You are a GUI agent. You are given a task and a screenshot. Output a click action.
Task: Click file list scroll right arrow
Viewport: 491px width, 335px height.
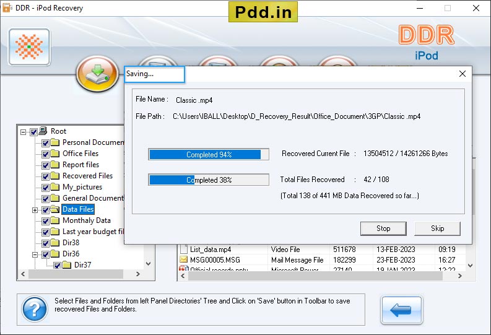[x=459, y=276]
